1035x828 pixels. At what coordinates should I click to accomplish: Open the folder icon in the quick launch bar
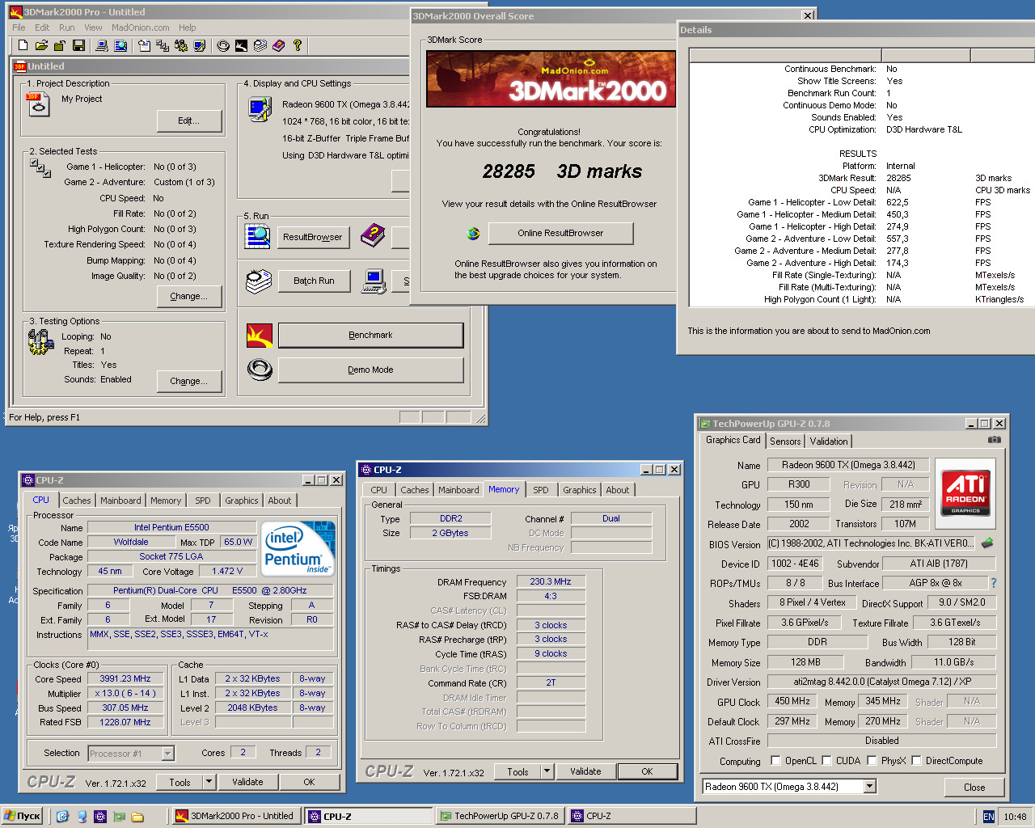137,817
